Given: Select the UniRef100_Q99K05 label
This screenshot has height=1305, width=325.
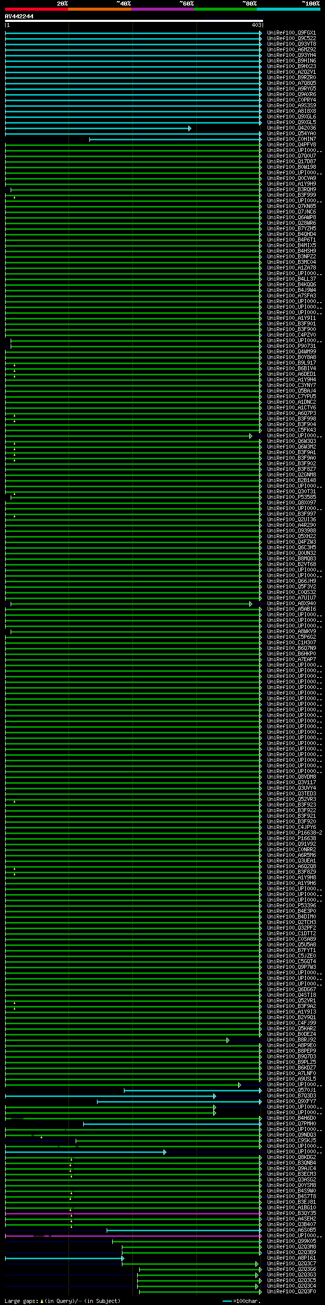Looking at the screenshot, I should pyautogui.click(x=291, y=1241).
